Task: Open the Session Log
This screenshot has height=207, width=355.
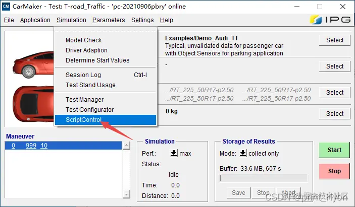Action: pos(106,75)
